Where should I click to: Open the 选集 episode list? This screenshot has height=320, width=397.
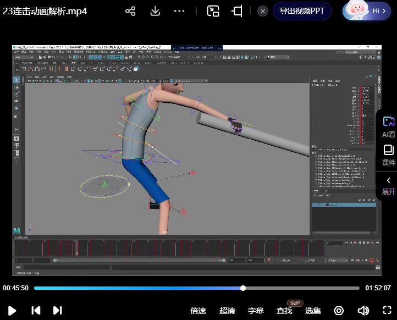pos(313,311)
